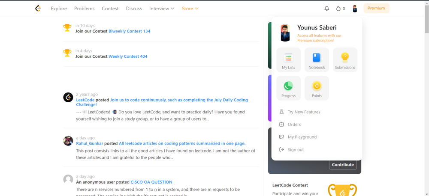Open My Lists from the profile menu

[288, 60]
